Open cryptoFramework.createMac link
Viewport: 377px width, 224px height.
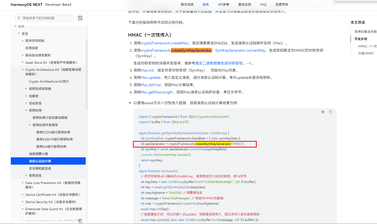click(165, 43)
